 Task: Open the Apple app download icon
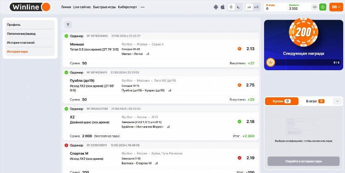tap(223, 7)
